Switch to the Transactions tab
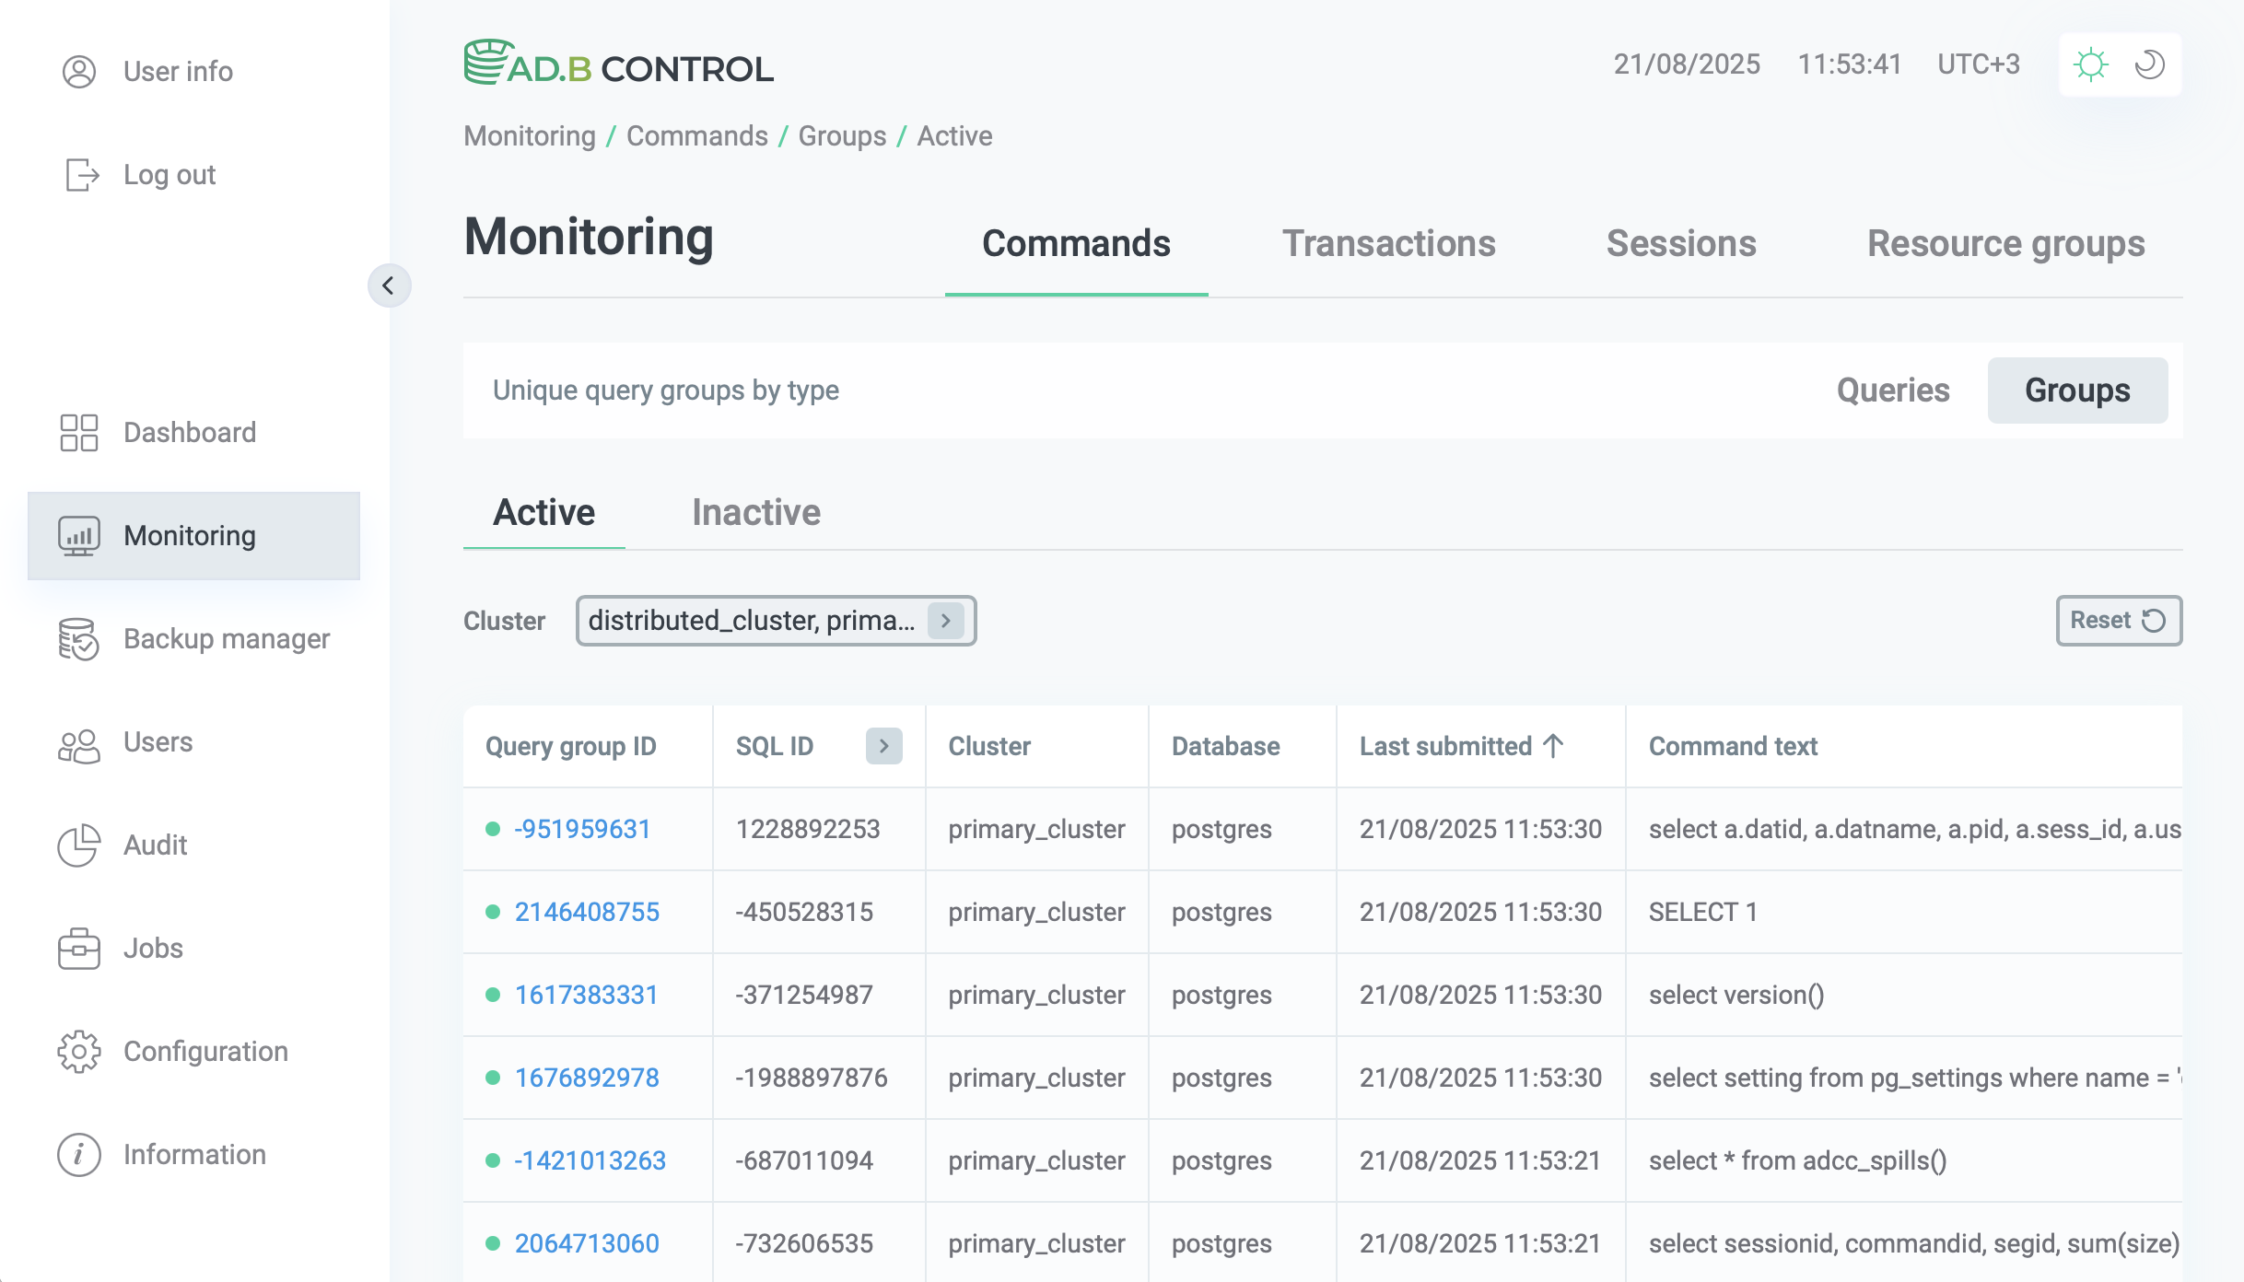This screenshot has width=2244, height=1282. (1389, 243)
